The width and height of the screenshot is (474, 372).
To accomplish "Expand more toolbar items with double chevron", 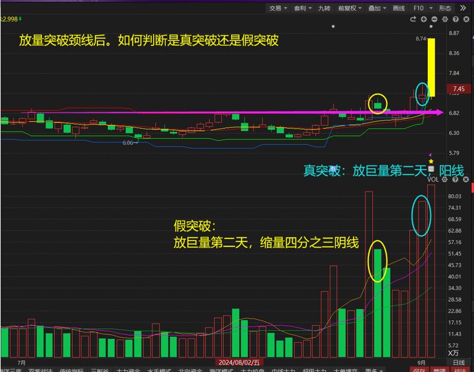I will [463, 8].
